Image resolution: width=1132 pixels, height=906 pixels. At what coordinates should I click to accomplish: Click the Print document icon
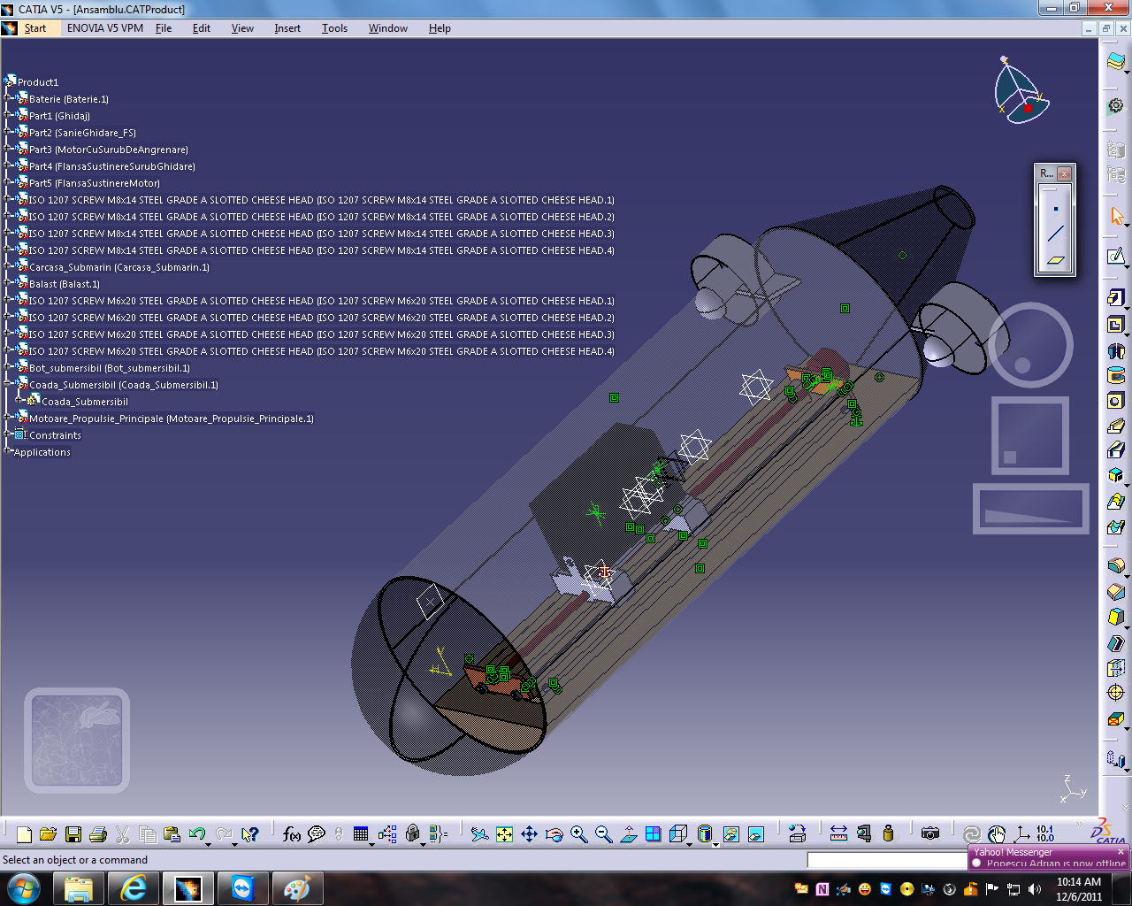click(97, 833)
